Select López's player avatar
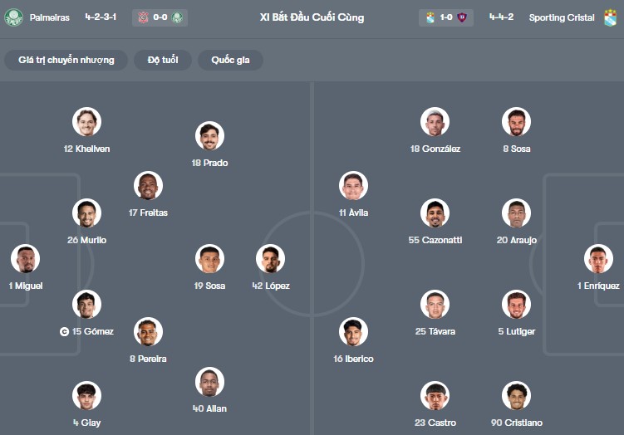The image size is (624, 435). 270,259
